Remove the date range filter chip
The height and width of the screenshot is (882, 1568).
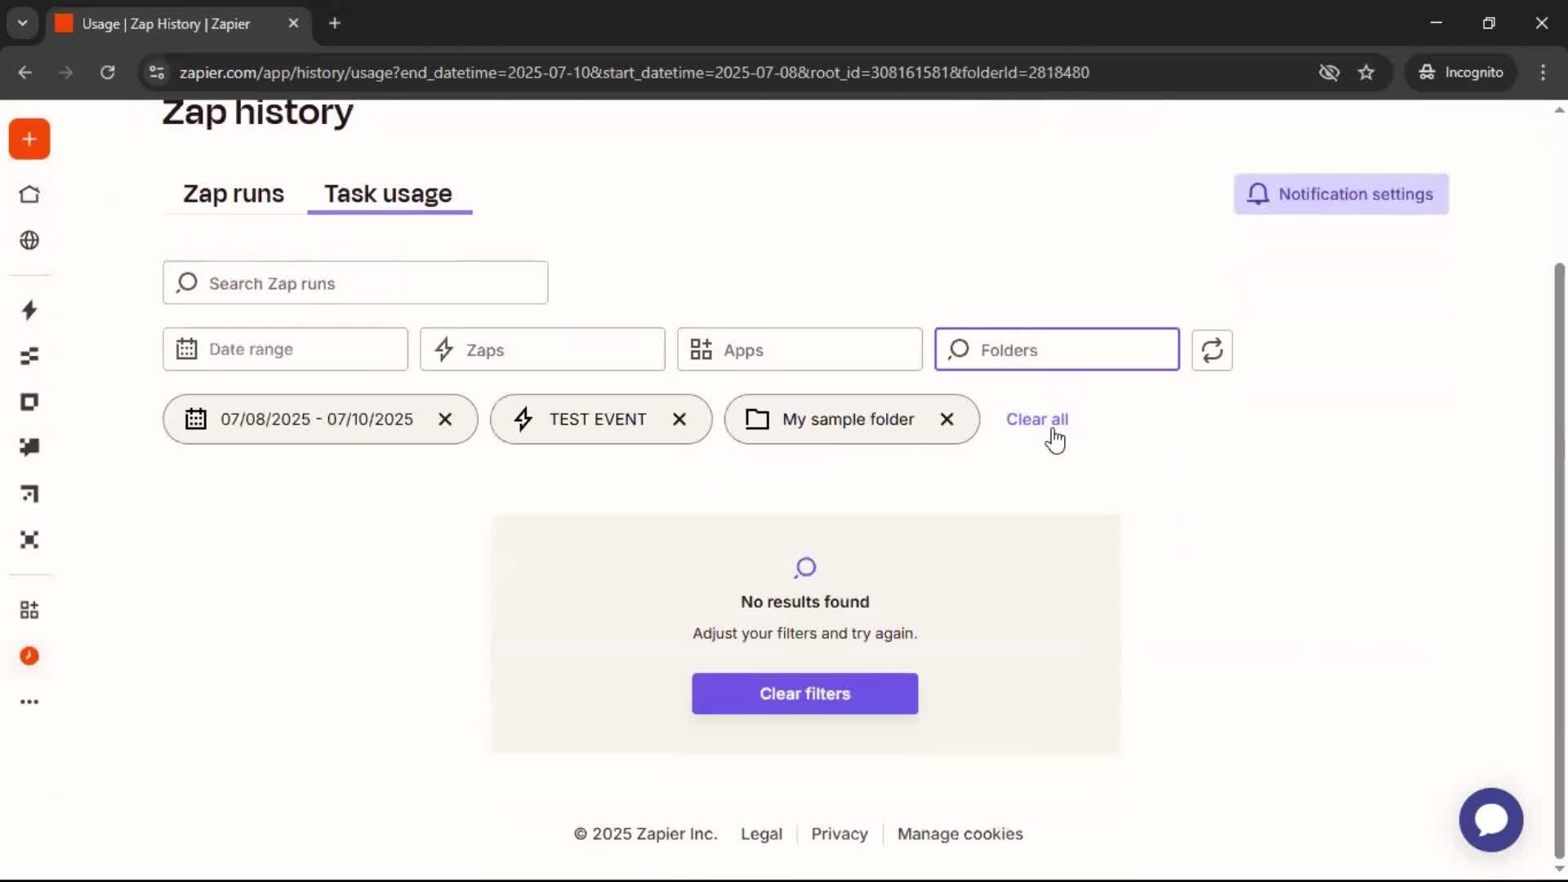pyautogui.click(x=445, y=419)
